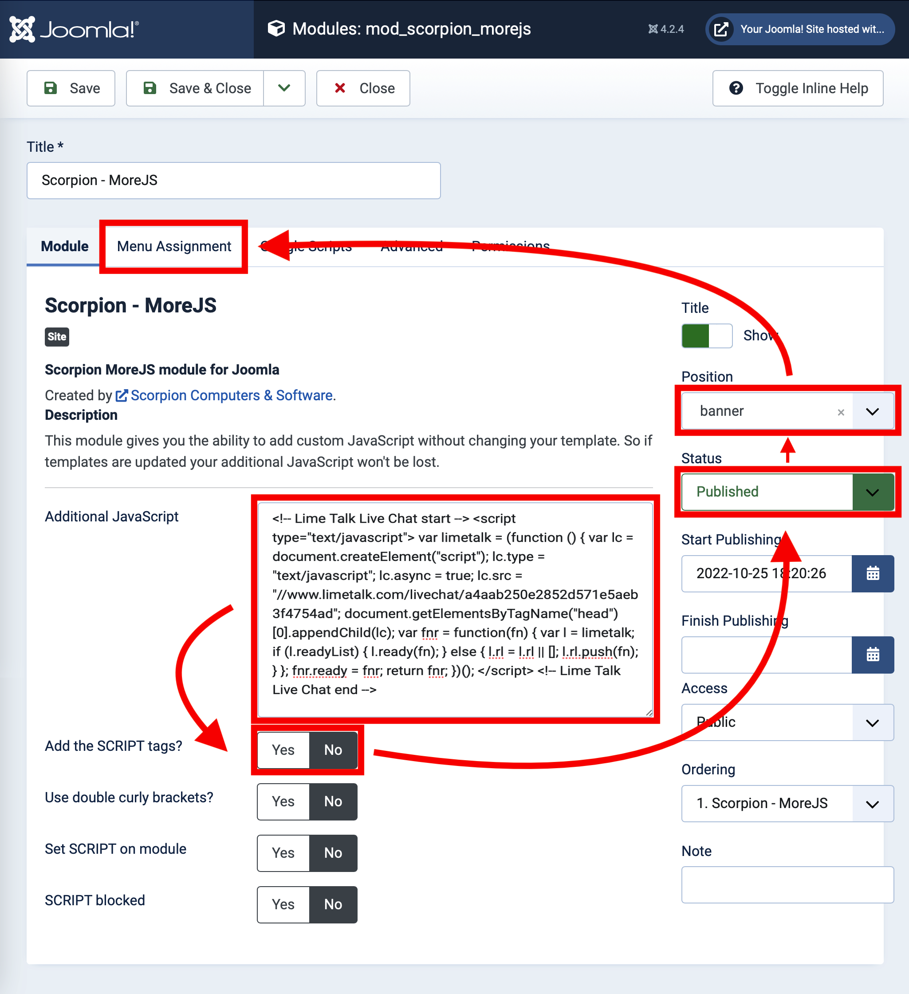Open the Finish Publishing calendar icon
This screenshot has width=909, height=994.
coord(873,655)
